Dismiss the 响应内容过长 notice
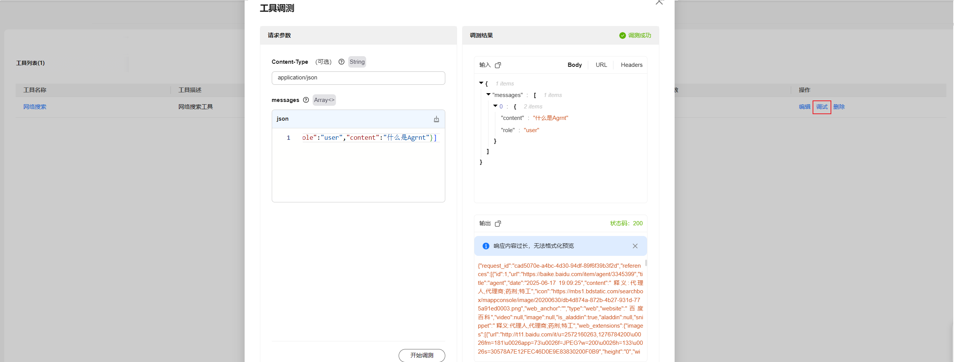 [635, 246]
